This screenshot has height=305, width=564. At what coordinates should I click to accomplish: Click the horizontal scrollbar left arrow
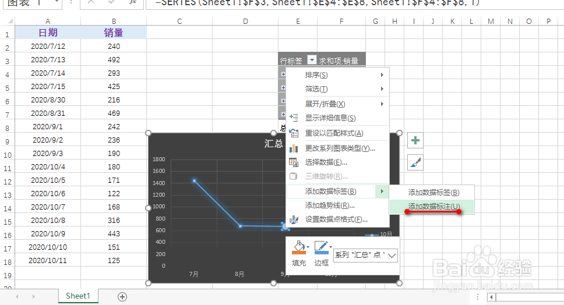(492, 297)
